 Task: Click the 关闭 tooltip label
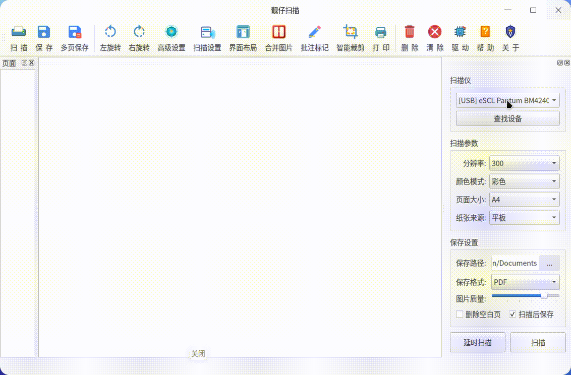(198, 353)
